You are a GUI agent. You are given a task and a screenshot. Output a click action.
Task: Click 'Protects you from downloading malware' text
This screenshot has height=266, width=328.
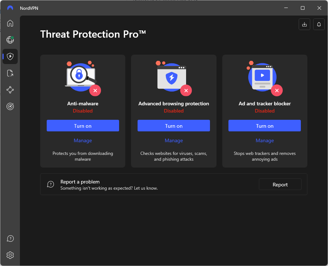[83, 156]
